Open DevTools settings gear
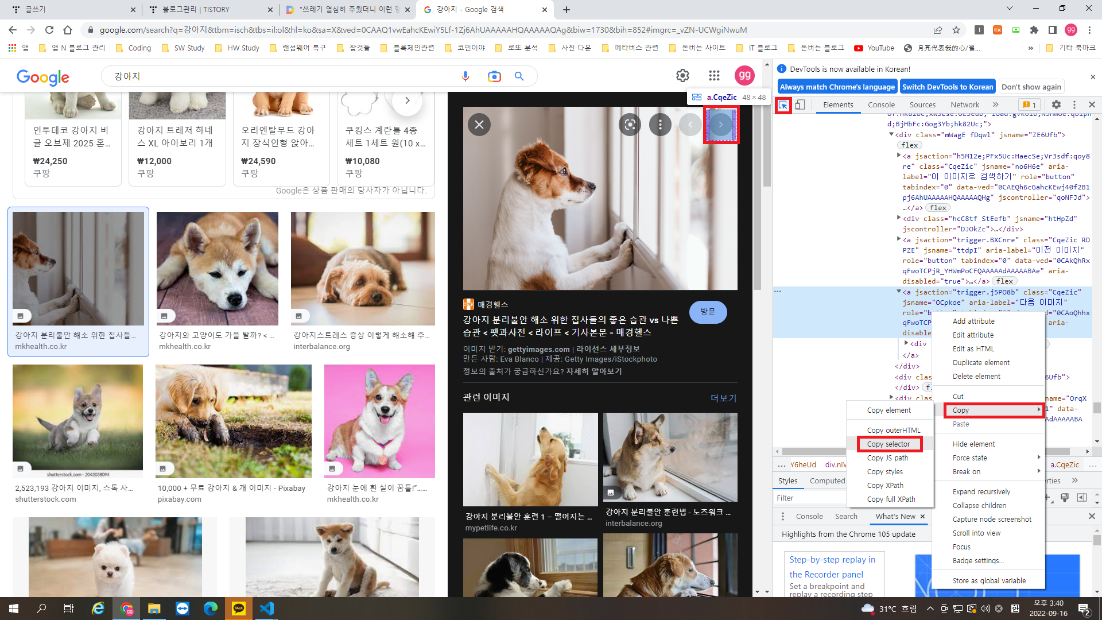Screen dimensions: 1102x620 pos(1056,104)
